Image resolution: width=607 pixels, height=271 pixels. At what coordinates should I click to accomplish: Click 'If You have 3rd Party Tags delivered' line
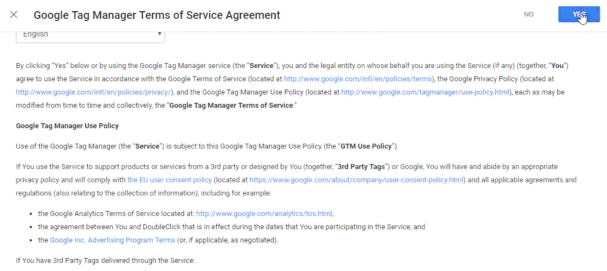[x=106, y=260]
